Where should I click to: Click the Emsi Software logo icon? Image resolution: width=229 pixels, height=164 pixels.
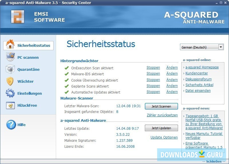click(x=18, y=17)
